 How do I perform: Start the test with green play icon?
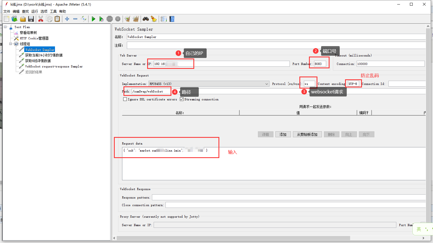[x=93, y=19]
